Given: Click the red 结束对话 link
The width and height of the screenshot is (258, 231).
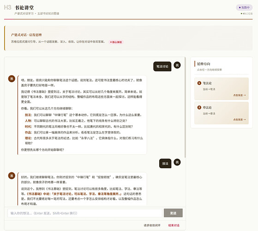Looking at the screenshot, I should point(174,225).
